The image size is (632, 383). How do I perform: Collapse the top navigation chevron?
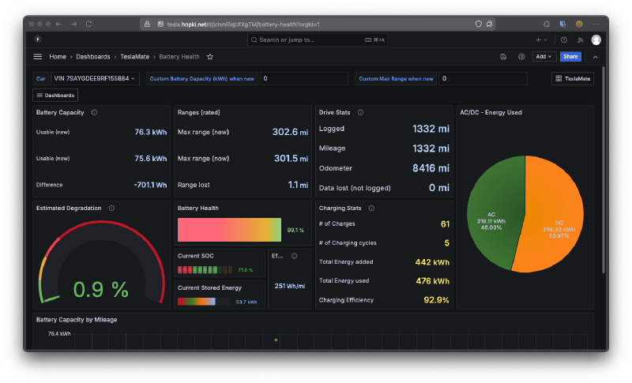pyautogui.click(x=596, y=57)
